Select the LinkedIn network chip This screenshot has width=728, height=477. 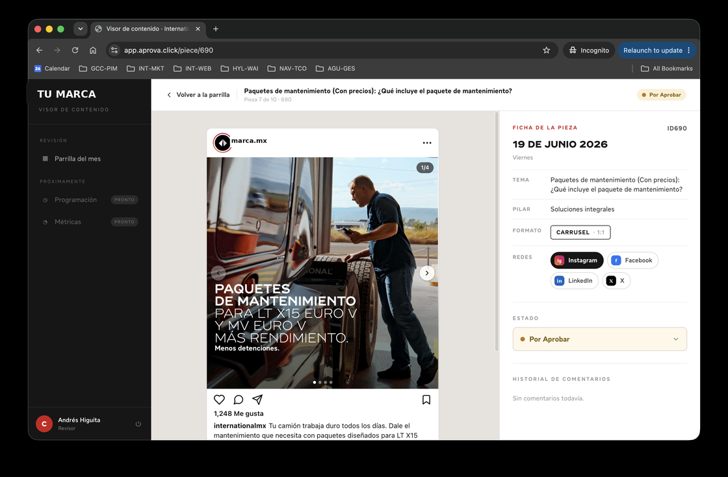tap(575, 281)
